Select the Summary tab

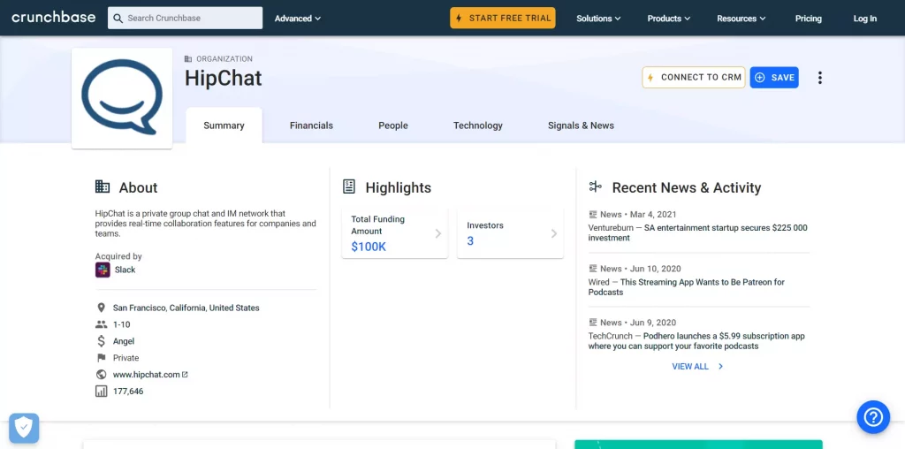[224, 126]
